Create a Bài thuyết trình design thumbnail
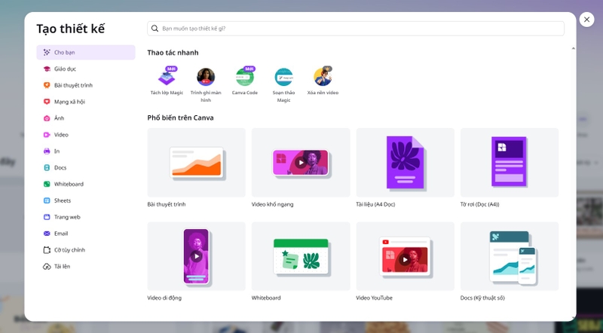The height and width of the screenshot is (333, 603). [197, 163]
